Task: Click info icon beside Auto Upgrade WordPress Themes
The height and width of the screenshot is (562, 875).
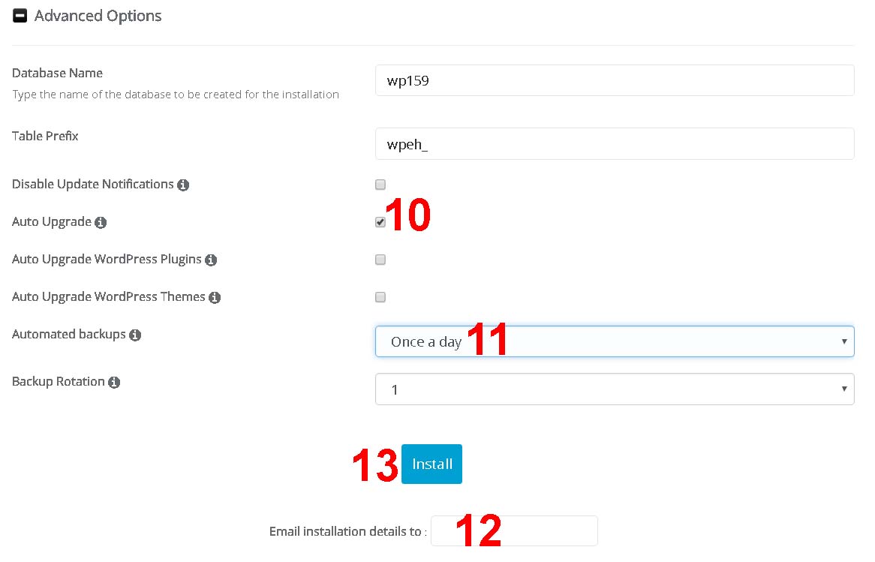Action: (215, 298)
